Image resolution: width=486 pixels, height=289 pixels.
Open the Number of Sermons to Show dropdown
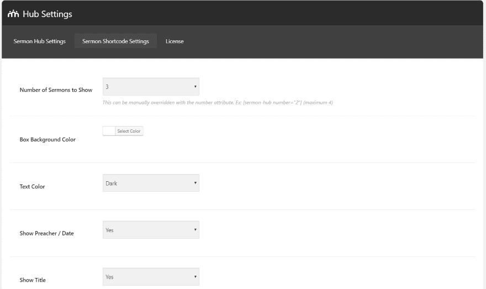tap(150, 87)
